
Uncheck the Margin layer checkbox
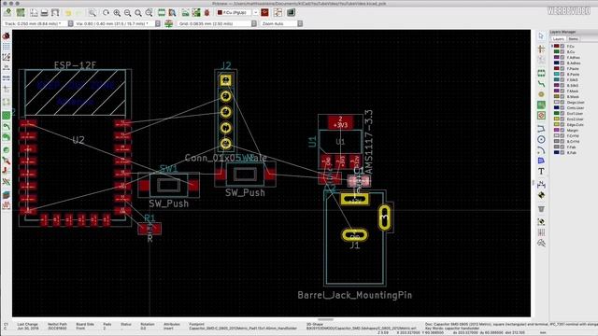[562, 131]
